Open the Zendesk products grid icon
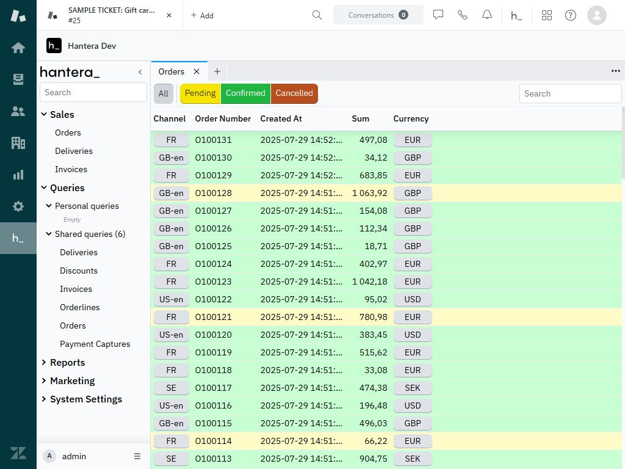Image resolution: width=625 pixels, height=469 pixels. pos(546,15)
